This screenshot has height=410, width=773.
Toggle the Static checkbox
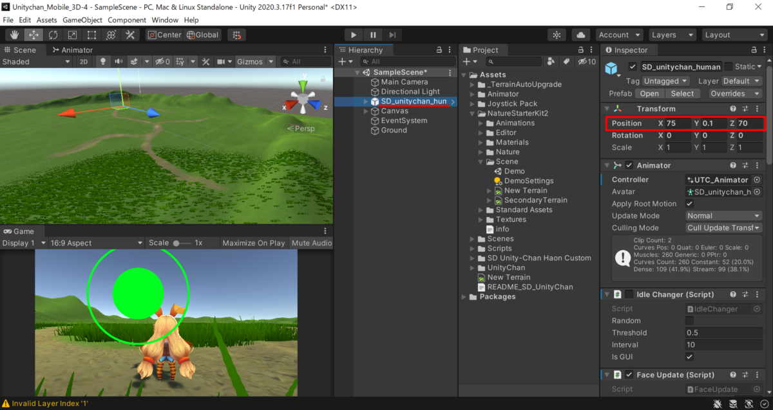pyautogui.click(x=729, y=67)
